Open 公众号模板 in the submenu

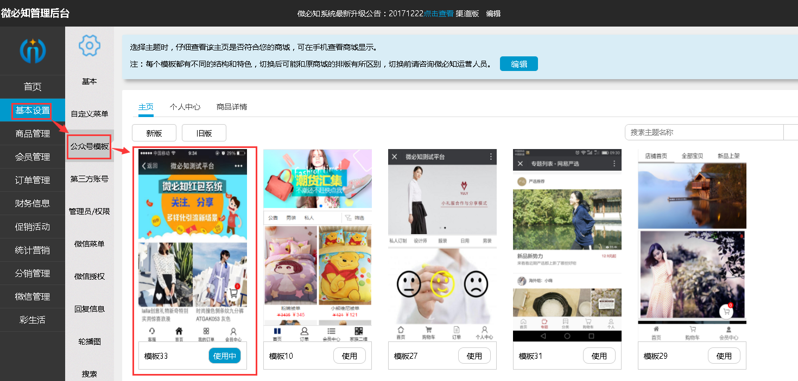[x=90, y=146]
